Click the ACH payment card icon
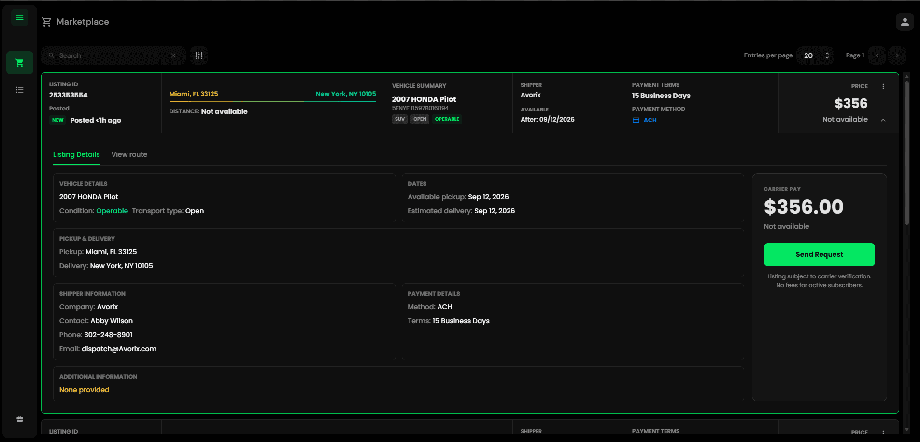This screenshot has width=920, height=442. click(636, 120)
